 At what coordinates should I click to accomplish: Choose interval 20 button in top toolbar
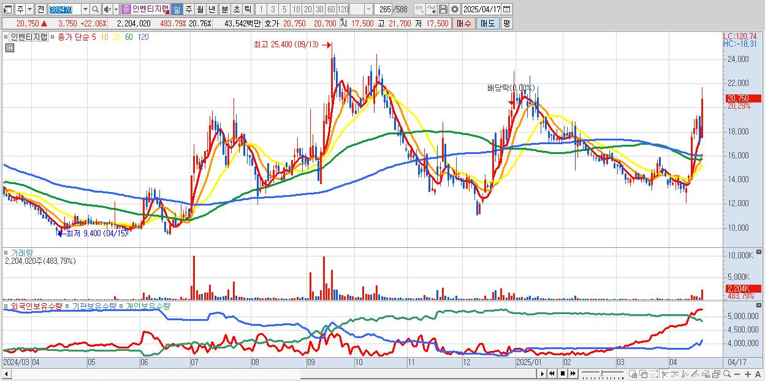[x=308, y=9]
